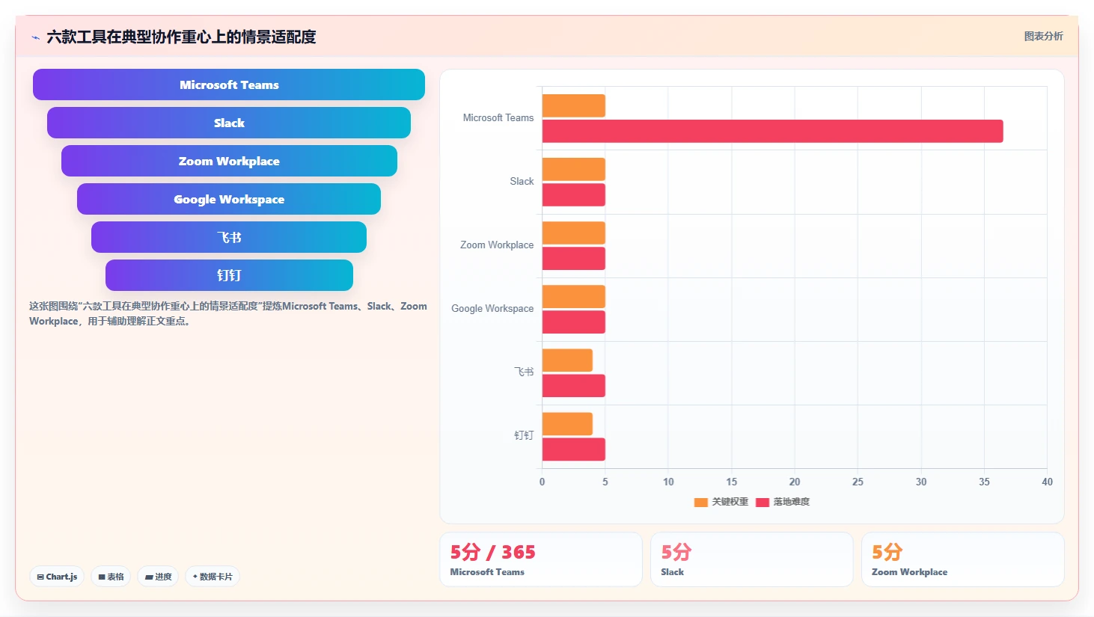Select the Slack funnel bar
Screen dimensions: 1094x617
[229, 123]
